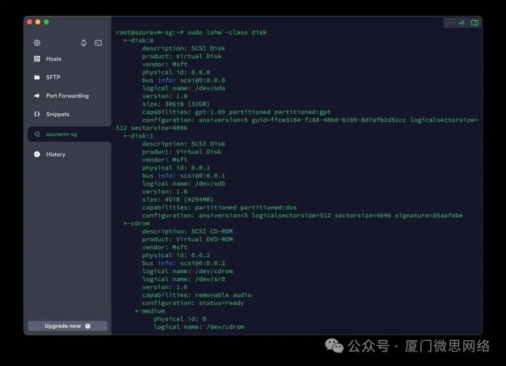Click 'capabilities: partitioned partitioned:dos' line
This screenshot has width=506, height=366.
click(219, 207)
